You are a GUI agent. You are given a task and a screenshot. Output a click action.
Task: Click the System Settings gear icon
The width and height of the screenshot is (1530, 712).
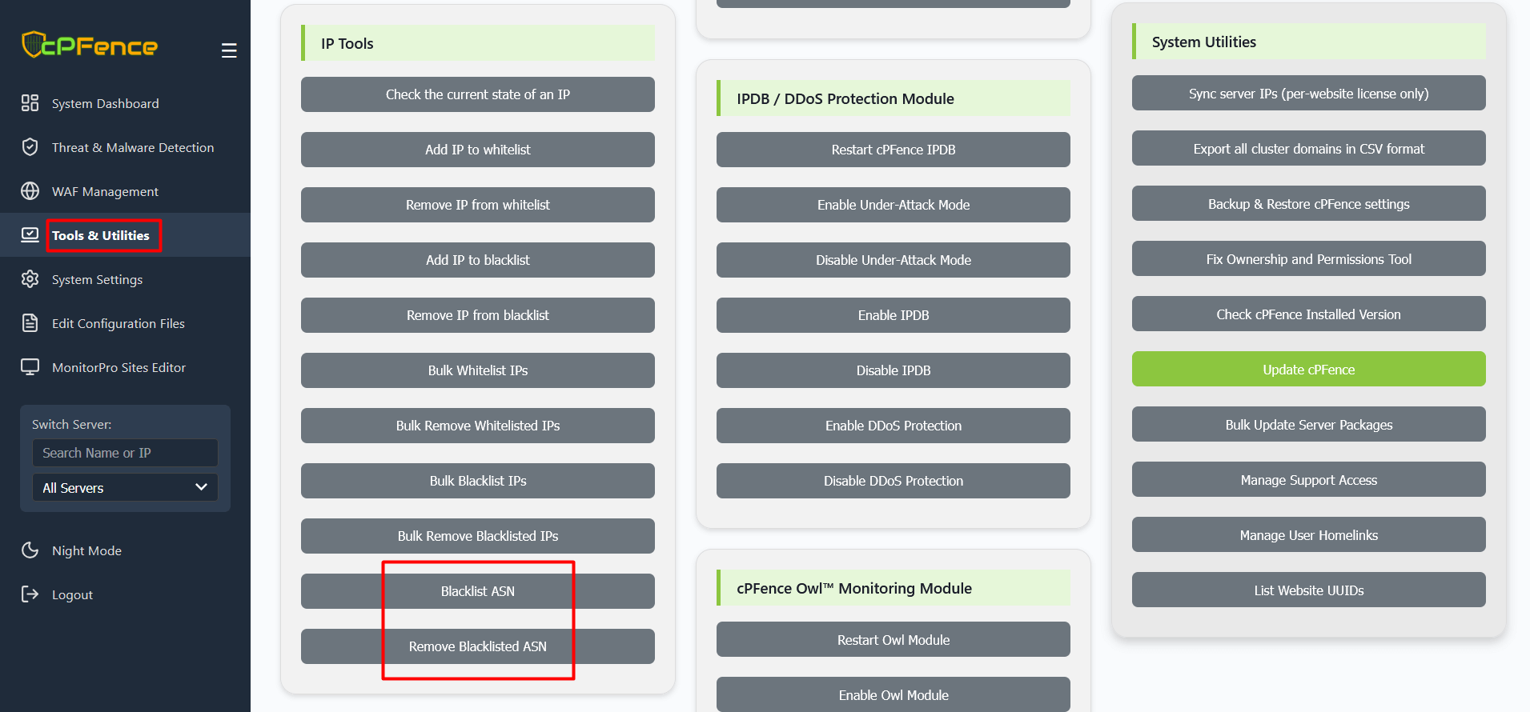point(30,279)
